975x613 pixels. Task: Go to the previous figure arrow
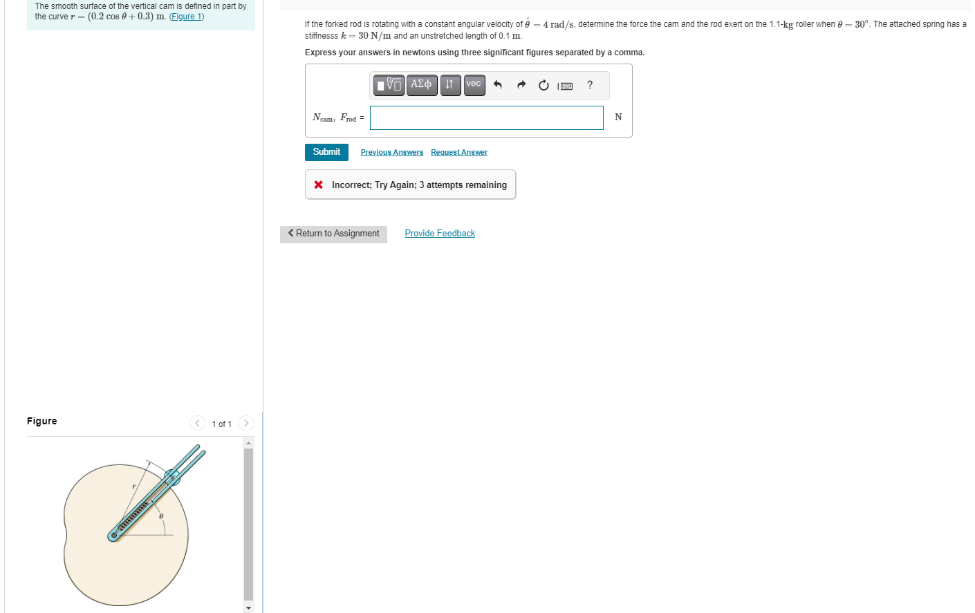(197, 423)
